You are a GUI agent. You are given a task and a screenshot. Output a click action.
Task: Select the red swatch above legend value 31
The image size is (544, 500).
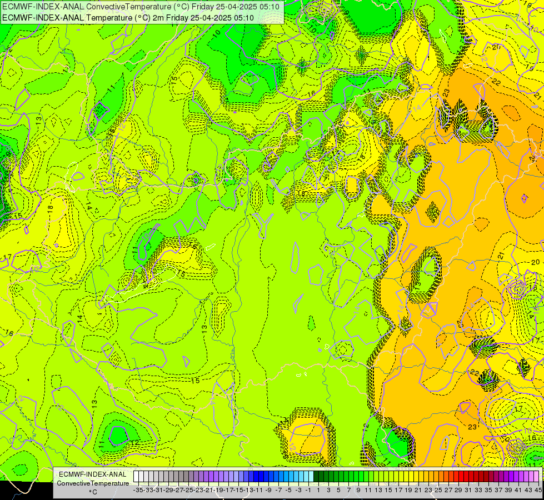[466, 476]
